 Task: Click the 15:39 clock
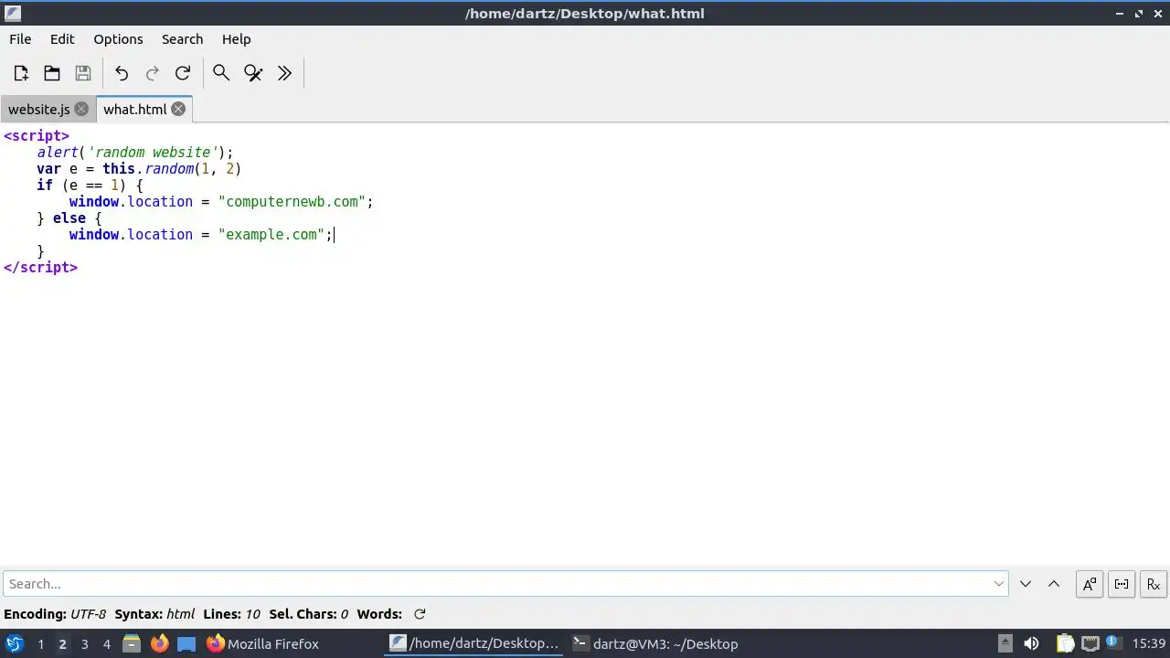tap(1148, 643)
